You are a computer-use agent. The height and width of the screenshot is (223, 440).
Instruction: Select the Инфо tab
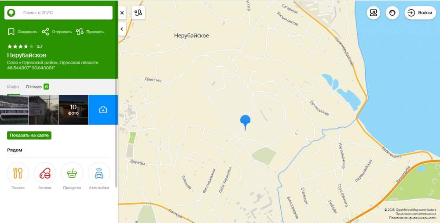pos(13,87)
